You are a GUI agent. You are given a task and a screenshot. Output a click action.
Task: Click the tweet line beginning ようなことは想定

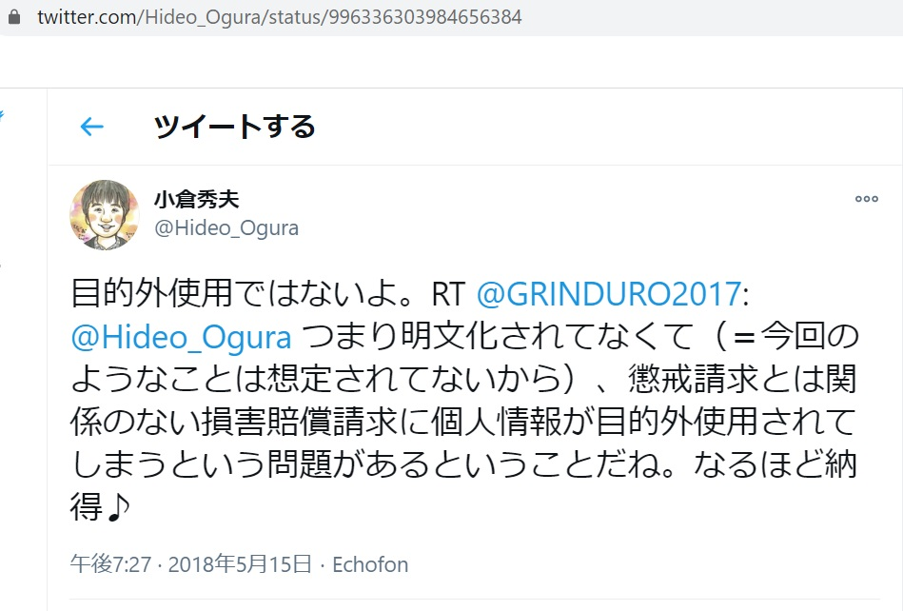464,380
